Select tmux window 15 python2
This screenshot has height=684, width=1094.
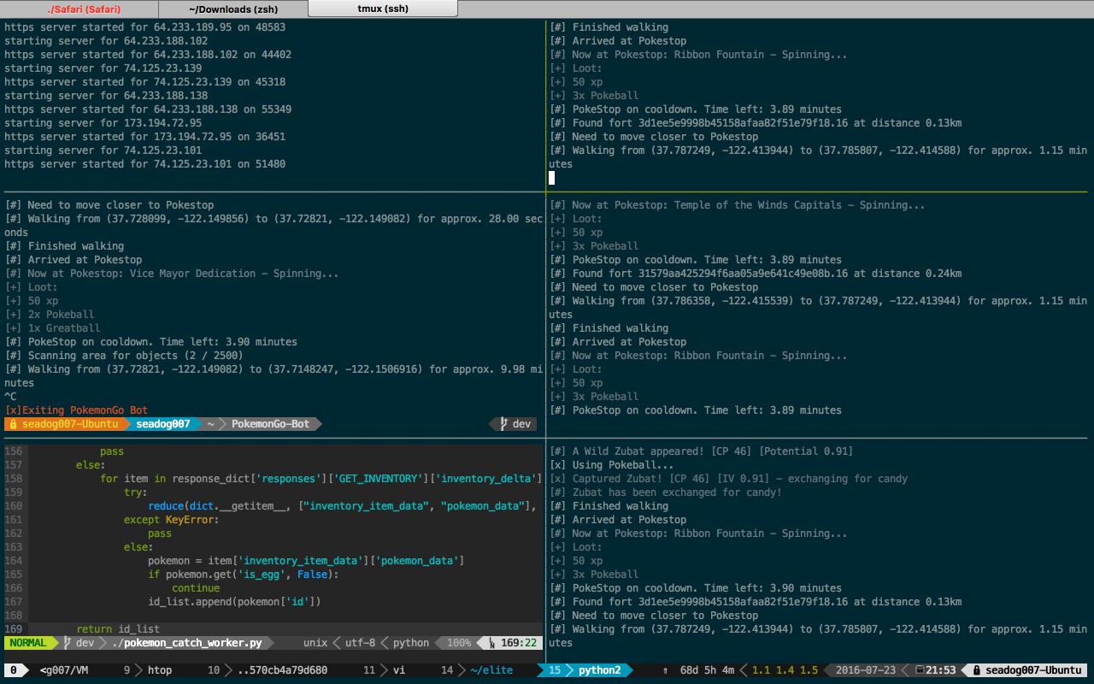(x=590, y=670)
